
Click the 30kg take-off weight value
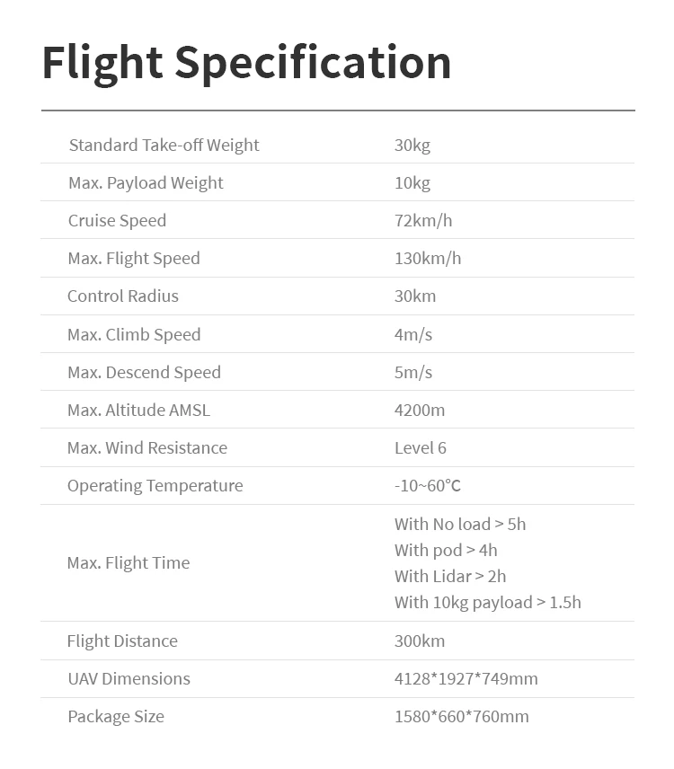412,146
